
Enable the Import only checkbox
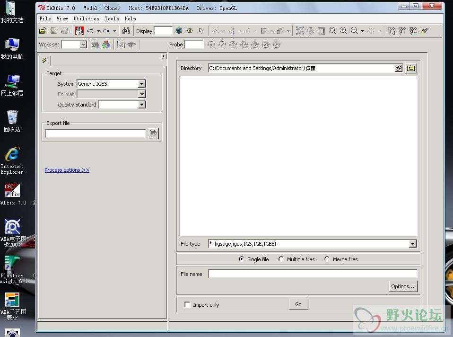pos(187,304)
